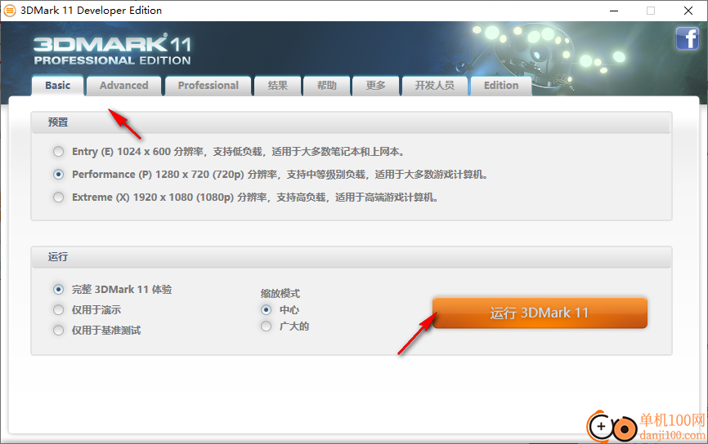Click the 预置 section header

point(352,122)
